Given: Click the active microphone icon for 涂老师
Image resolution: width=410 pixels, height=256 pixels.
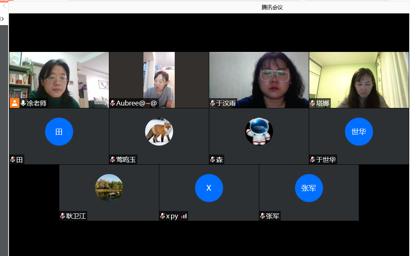Looking at the screenshot, I should click(x=23, y=103).
